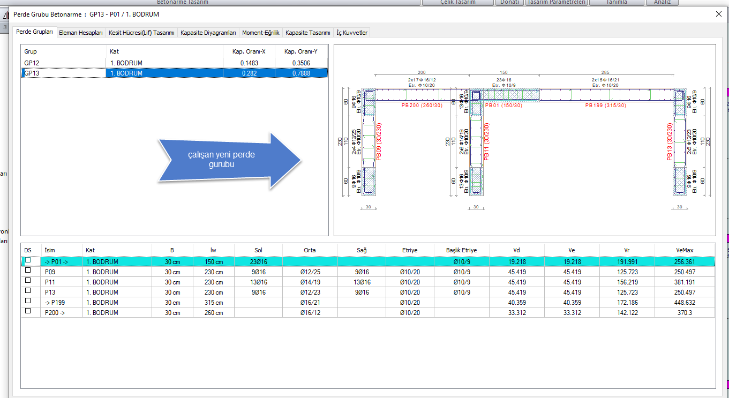Open Kesit Hücresi(Lif) Tasarımı tab
This screenshot has height=398, width=729.
click(141, 33)
